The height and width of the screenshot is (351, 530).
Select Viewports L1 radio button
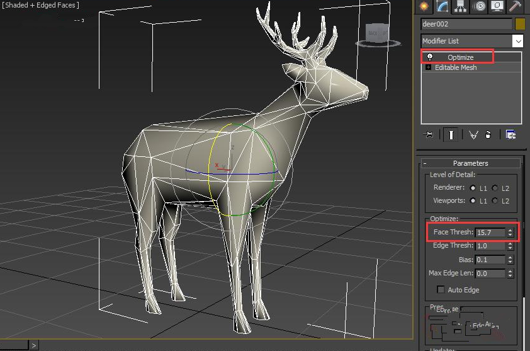(473, 201)
